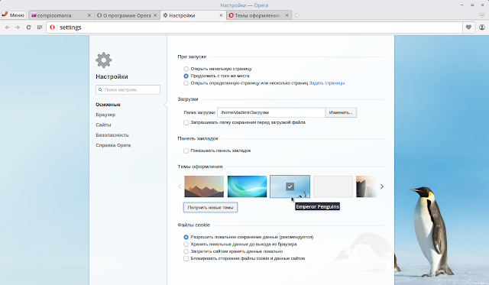Select the teal wave theme thumbnail
This screenshot has width=489, height=285.
point(247,186)
